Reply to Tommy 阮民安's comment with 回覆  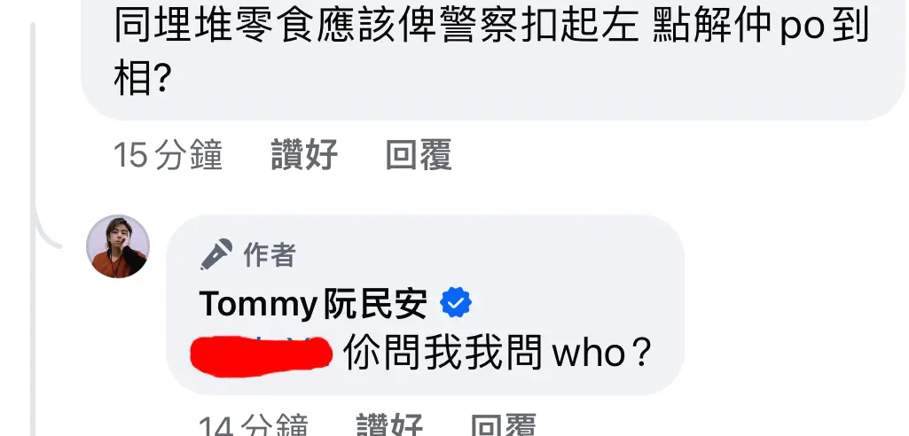coord(503,425)
